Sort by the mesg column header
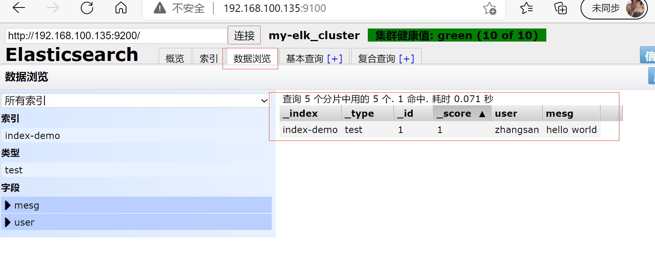Screen dimensions: 655x262 tap(571, 114)
